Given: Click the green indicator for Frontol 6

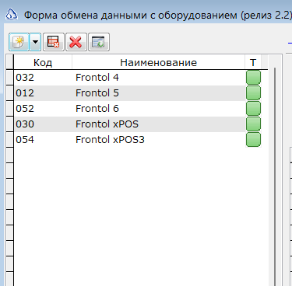Looking at the screenshot, I should coord(253,109).
